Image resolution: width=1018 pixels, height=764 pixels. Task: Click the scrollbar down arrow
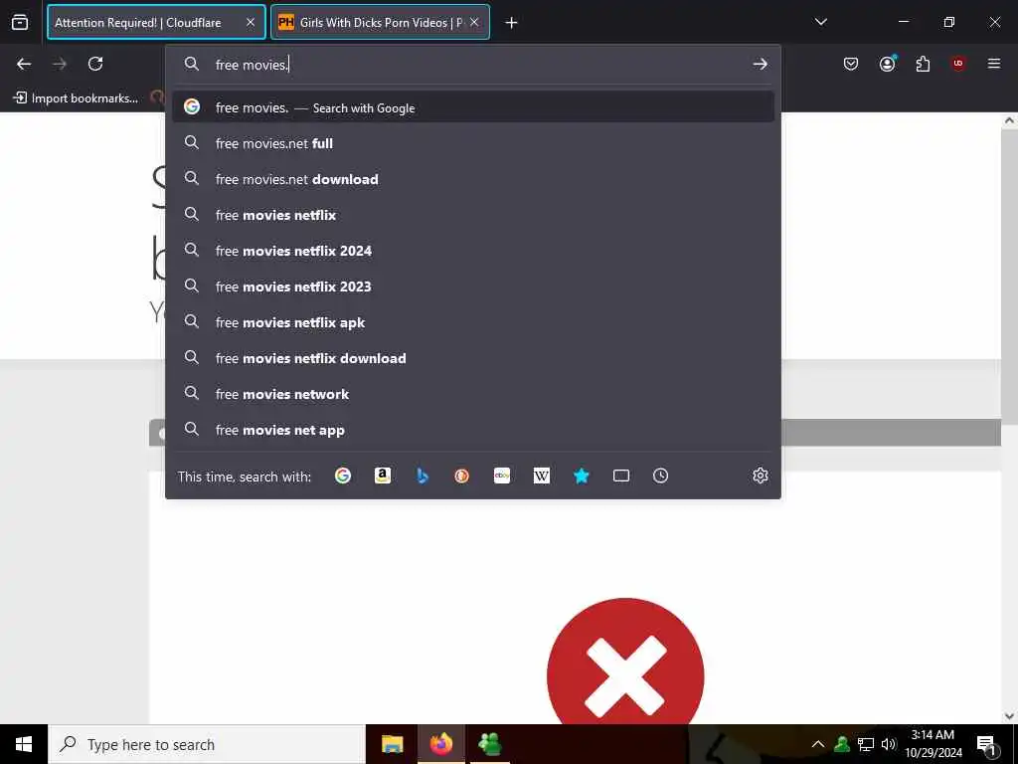[1009, 716]
